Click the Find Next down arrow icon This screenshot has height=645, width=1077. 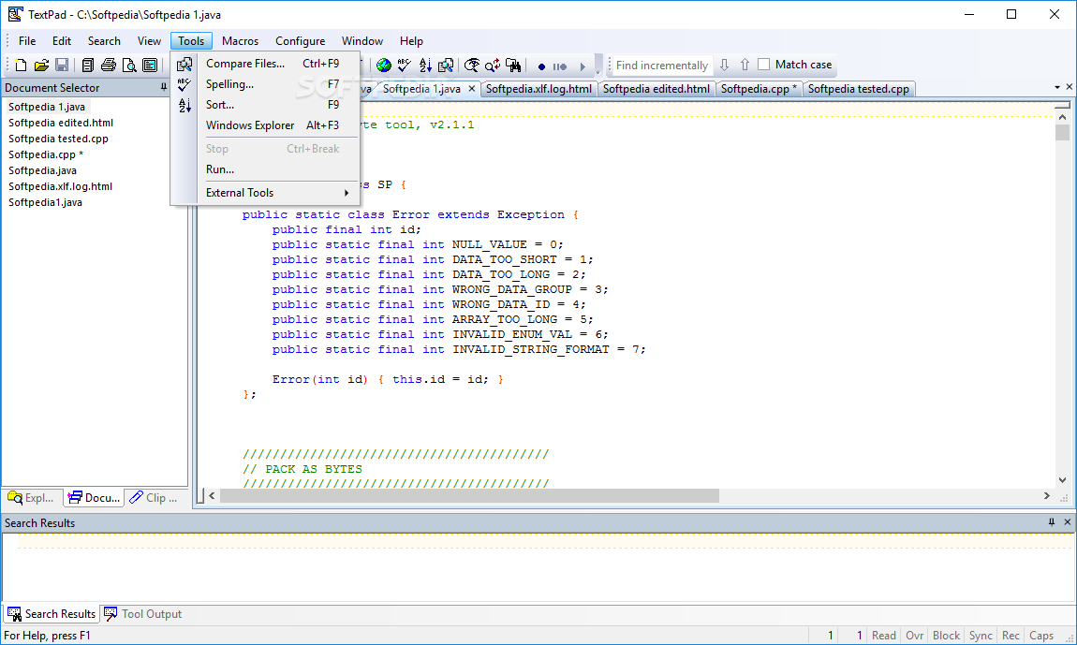click(x=724, y=66)
